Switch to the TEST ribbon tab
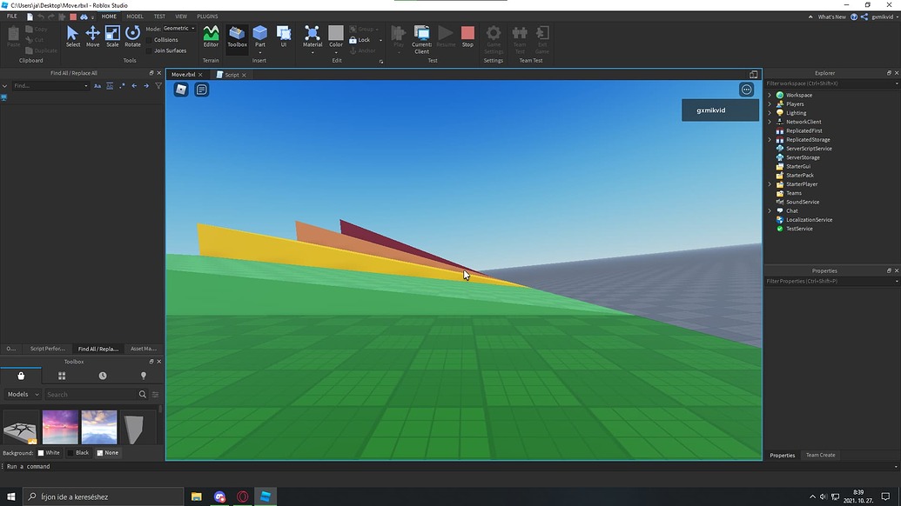Viewport: 901px width, 506px height. [159, 17]
